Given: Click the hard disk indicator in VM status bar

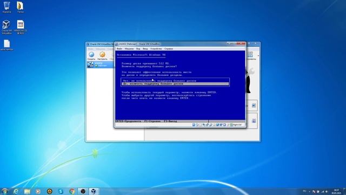Looking at the screenshot, I should [x=194, y=125].
